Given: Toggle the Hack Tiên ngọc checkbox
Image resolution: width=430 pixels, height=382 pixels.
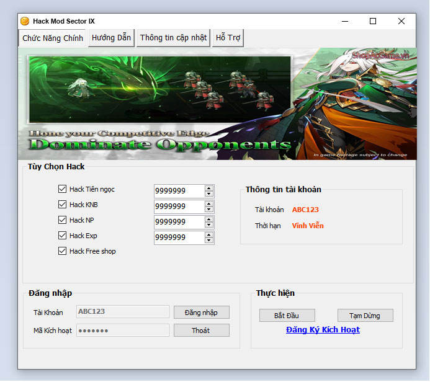Looking at the screenshot, I should [62, 189].
